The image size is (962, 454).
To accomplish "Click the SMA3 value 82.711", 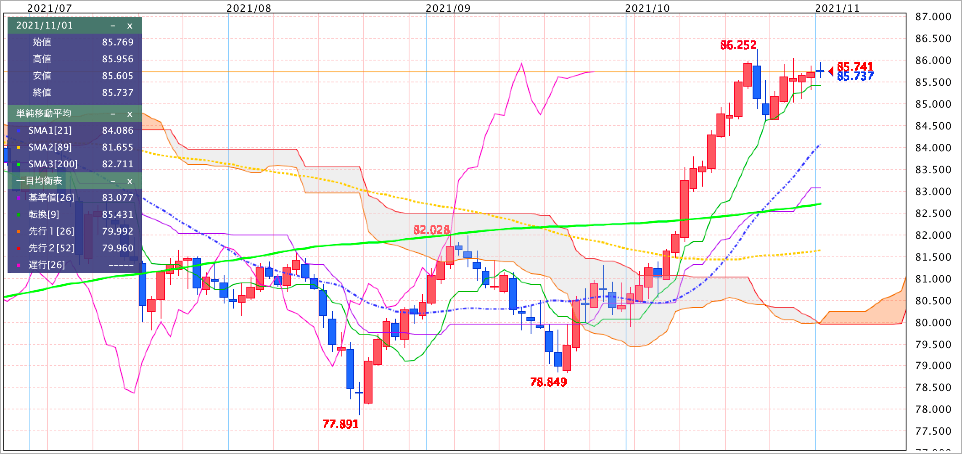I will click(118, 164).
